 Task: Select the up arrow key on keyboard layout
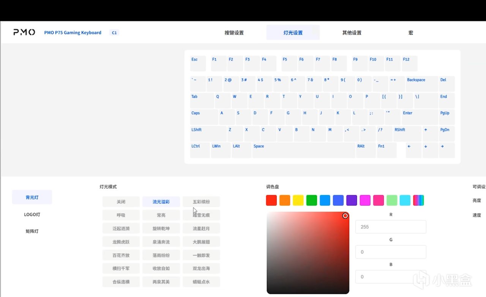[x=430, y=134]
